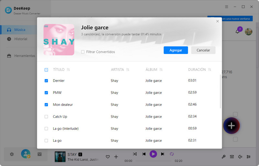Open the mail envelope icon
The width and height of the screenshot is (259, 166).
(39, 154)
